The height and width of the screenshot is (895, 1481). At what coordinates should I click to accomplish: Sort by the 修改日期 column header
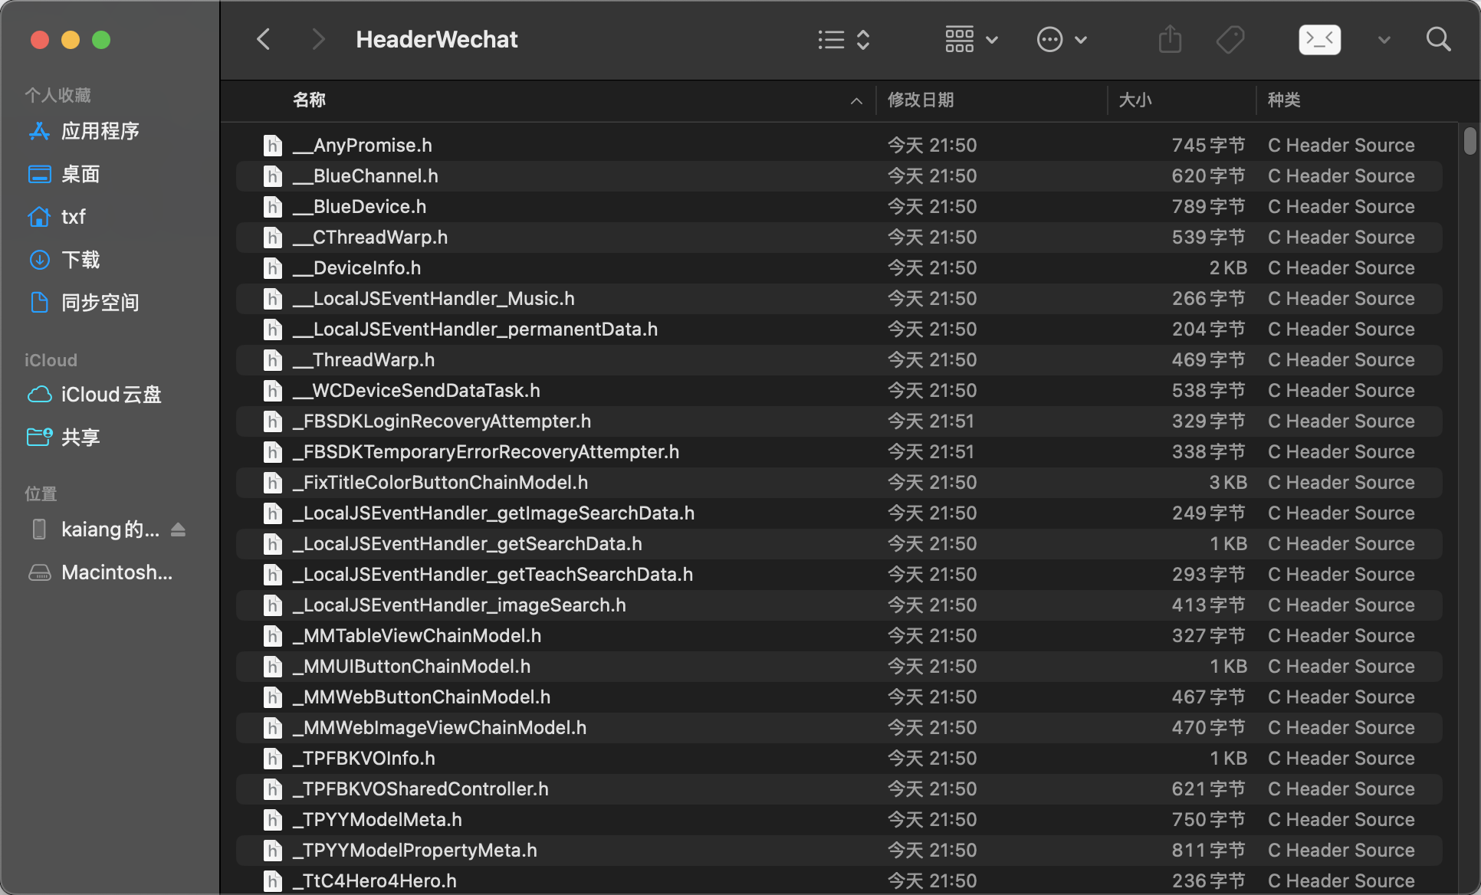pyautogui.click(x=921, y=100)
